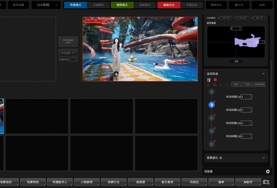Open the AI助手 panel
The image size is (277, 188).
pyautogui.click(x=248, y=182)
